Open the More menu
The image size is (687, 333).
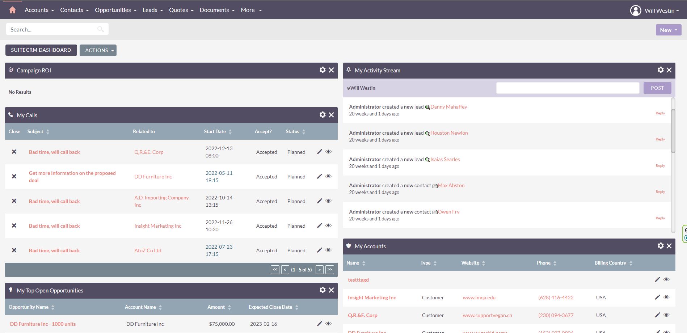[x=251, y=10]
